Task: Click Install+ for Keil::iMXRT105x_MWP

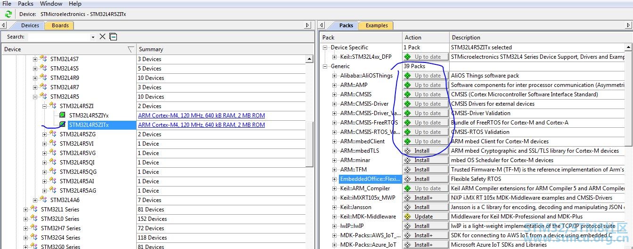Action: pos(426,198)
